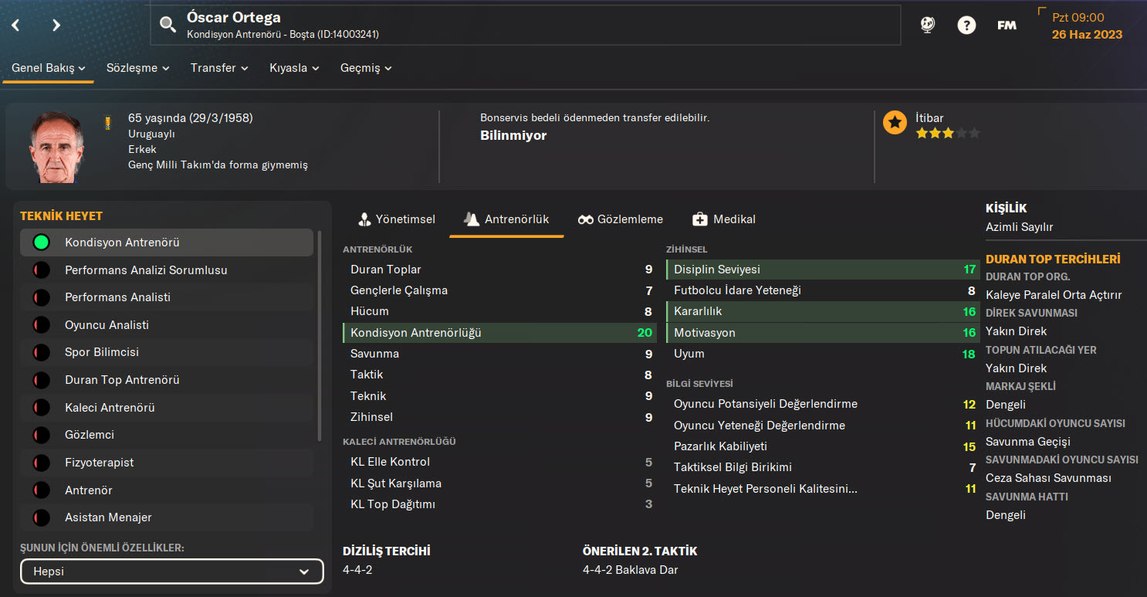Click the FM menu logo
Viewport: 1147px width, 597px height.
pos(1007,25)
